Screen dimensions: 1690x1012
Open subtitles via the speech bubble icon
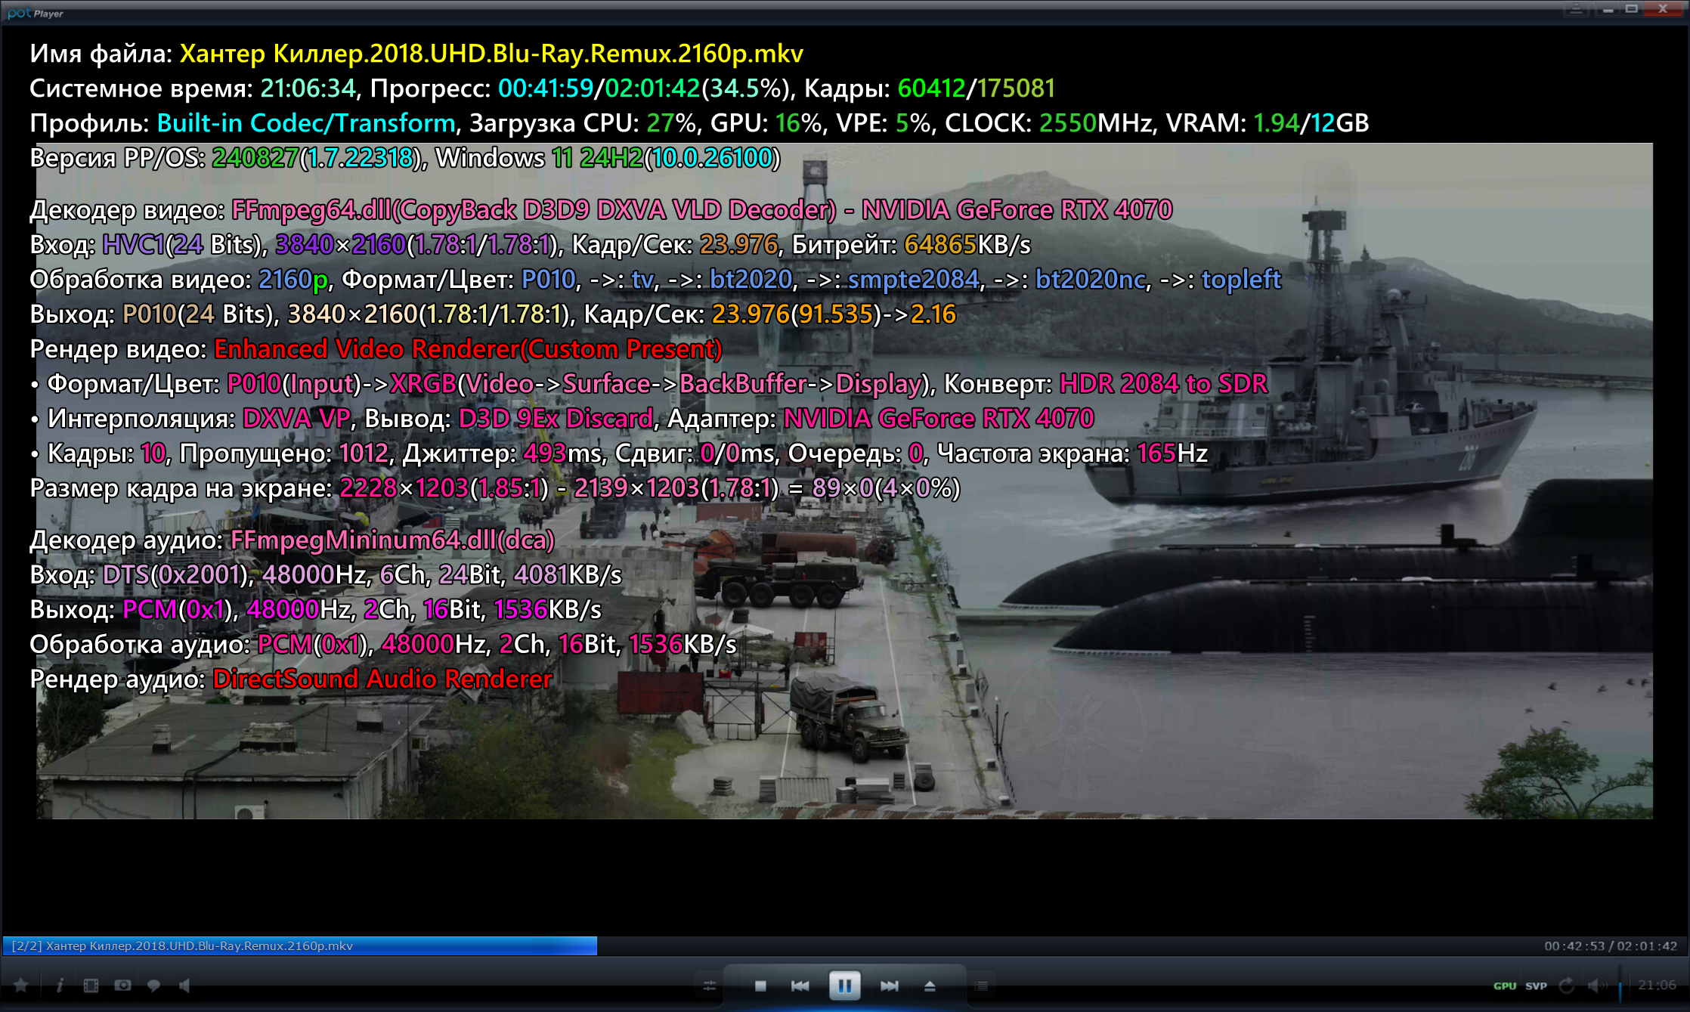154,986
